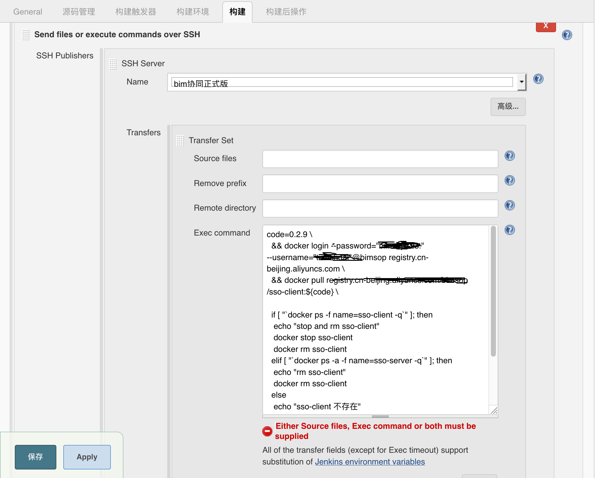Click inside the Exec command textarea
The width and height of the screenshot is (597, 478).
[376, 320]
